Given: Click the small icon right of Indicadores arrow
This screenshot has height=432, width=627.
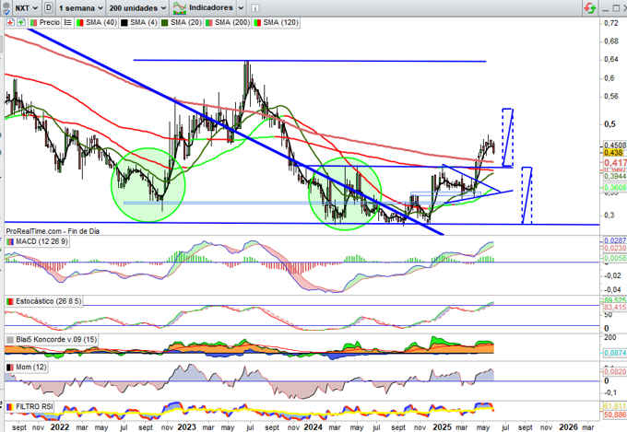Looking at the screenshot, I should coord(254,8).
